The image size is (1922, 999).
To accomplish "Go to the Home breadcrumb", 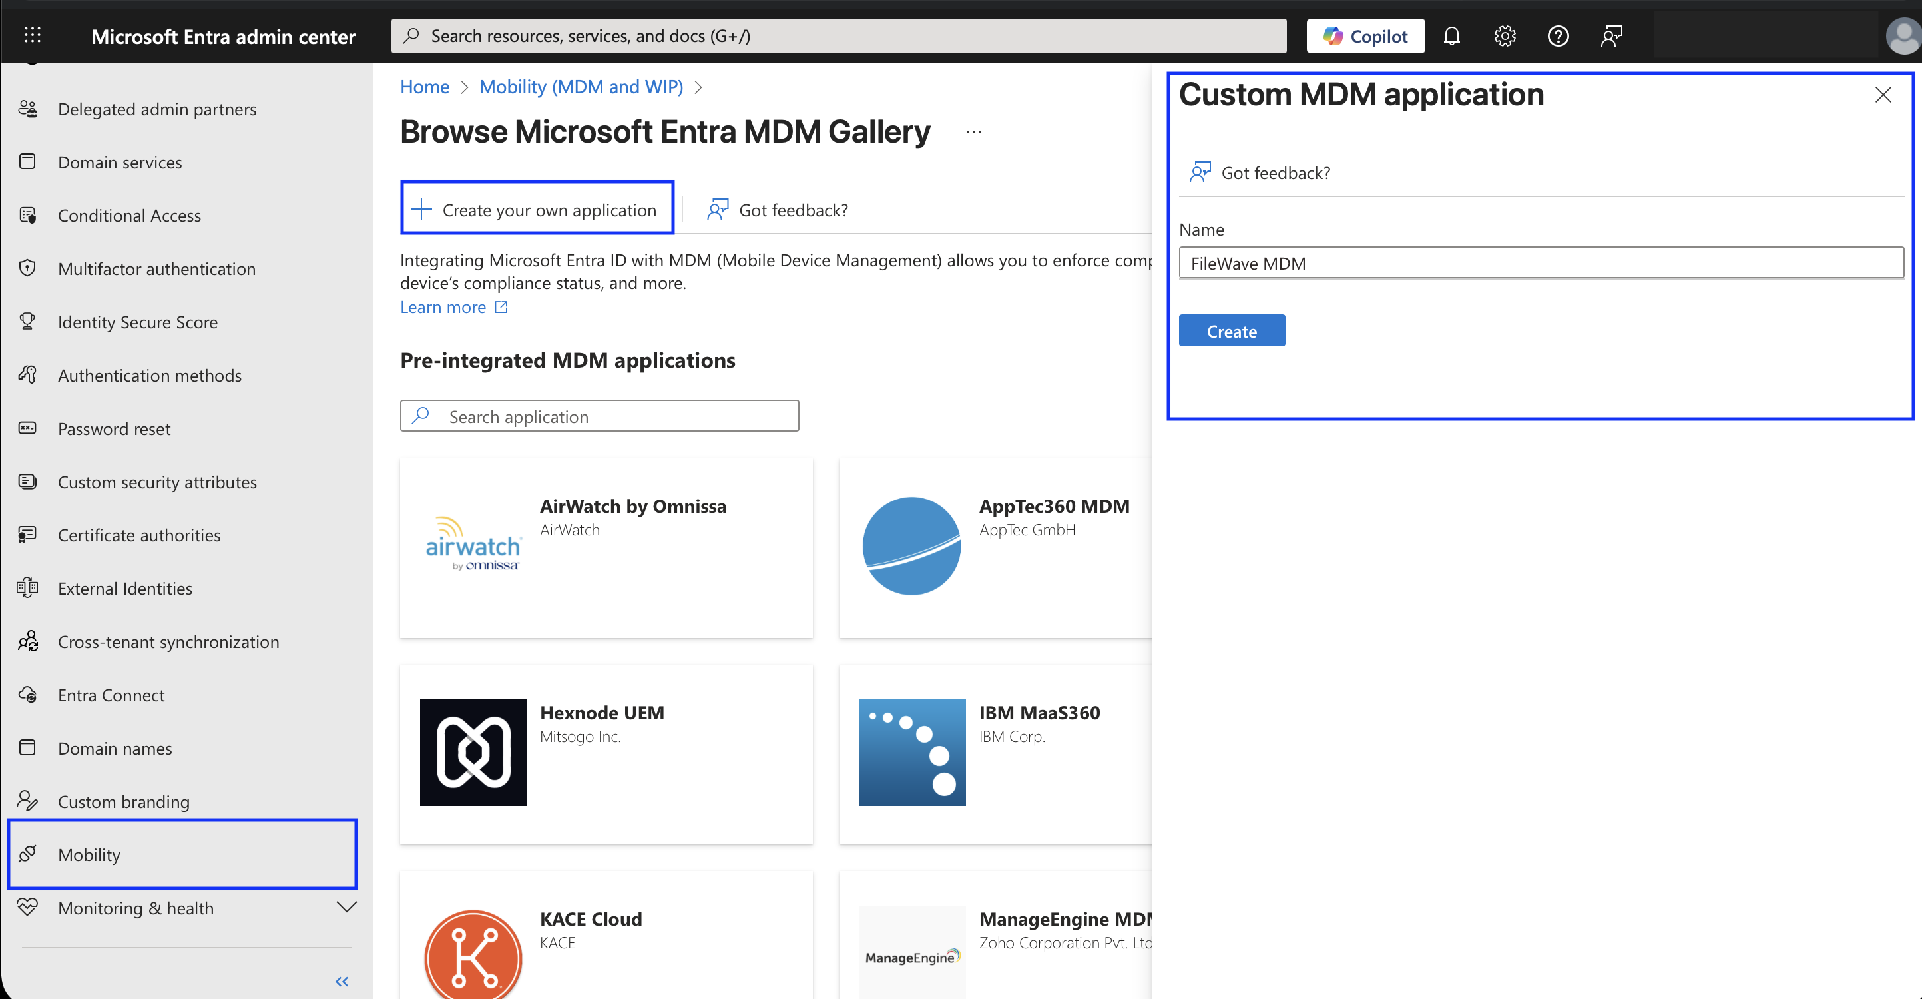I will coord(425,87).
